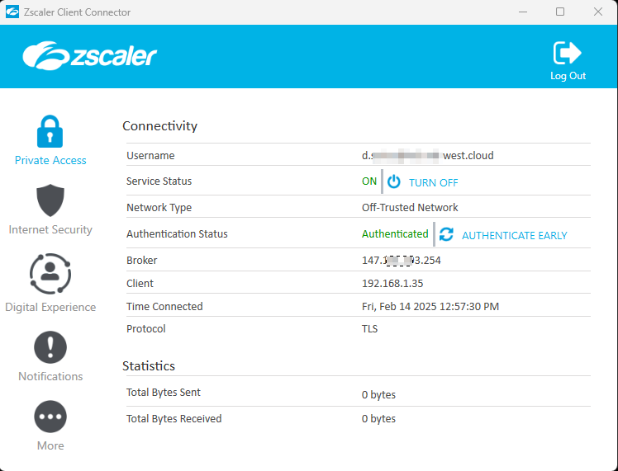Screen dimensions: 618x471
Task: Select the Broker IP address value
Action: coord(402,260)
